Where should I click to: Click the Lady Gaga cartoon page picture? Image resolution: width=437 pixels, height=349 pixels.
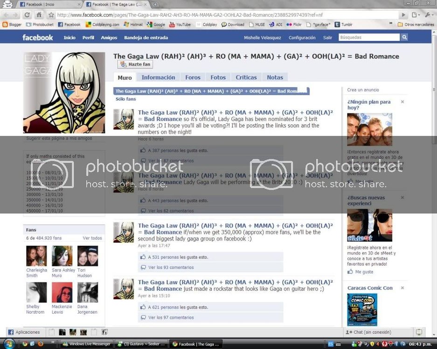point(64,93)
